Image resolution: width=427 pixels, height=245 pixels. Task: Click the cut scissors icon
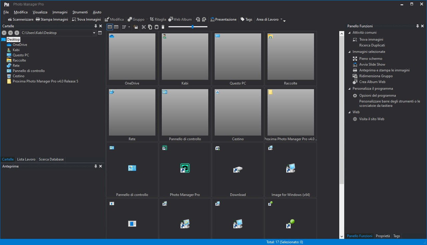click(144, 27)
